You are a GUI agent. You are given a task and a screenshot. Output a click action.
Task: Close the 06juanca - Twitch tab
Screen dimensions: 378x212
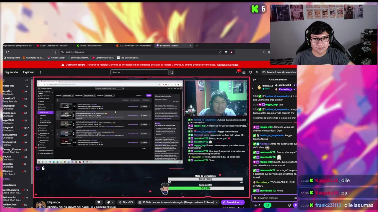click(x=191, y=46)
